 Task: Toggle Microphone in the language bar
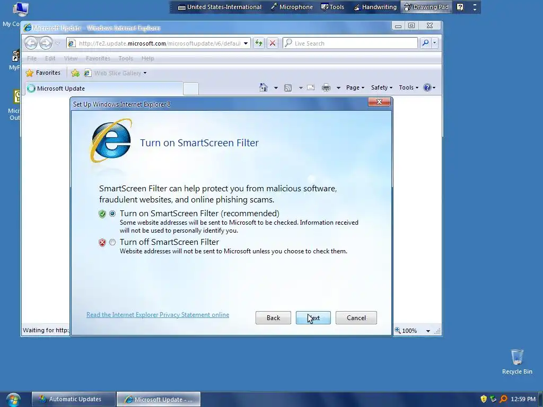[292, 7]
